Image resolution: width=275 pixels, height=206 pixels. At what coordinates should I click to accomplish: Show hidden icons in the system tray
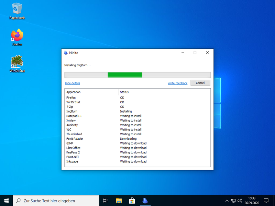coord(227,201)
